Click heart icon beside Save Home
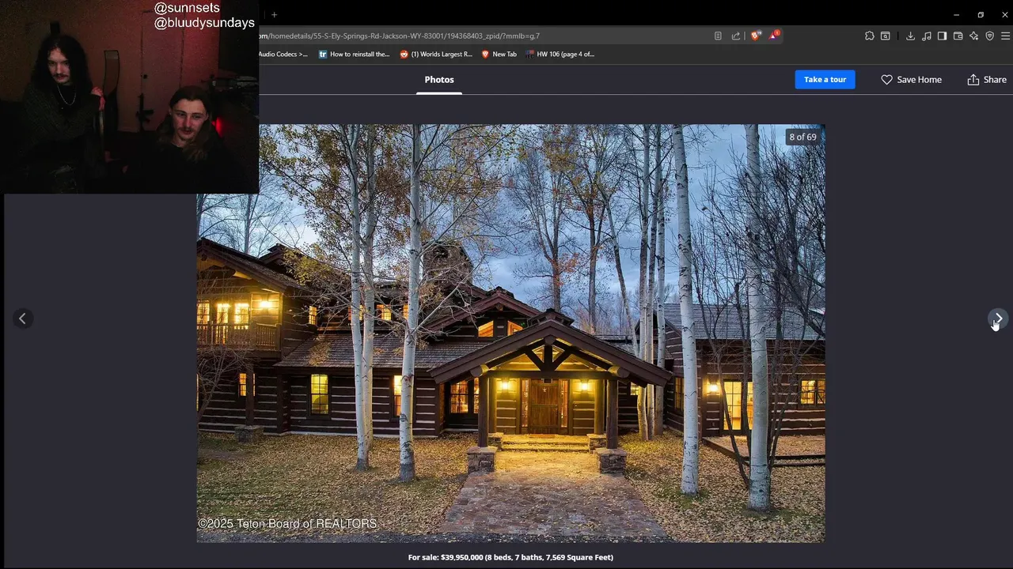This screenshot has height=569, width=1013. (x=886, y=80)
